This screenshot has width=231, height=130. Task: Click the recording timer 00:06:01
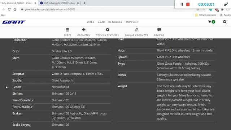(206, 4)
